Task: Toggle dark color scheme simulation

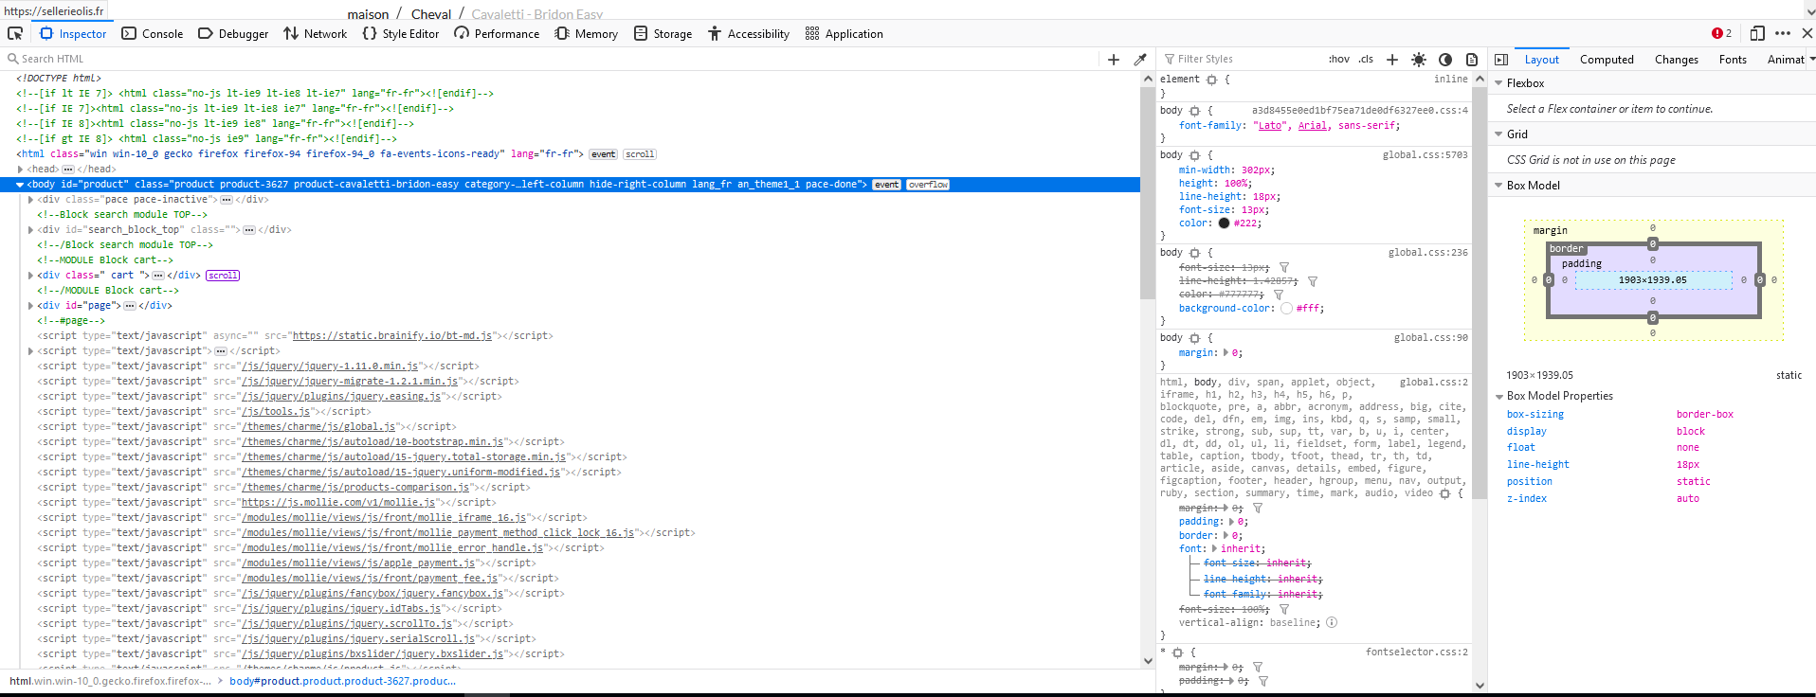Action: 1445,59
